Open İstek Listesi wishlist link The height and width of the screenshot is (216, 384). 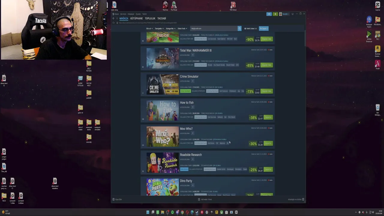(250, 28)
